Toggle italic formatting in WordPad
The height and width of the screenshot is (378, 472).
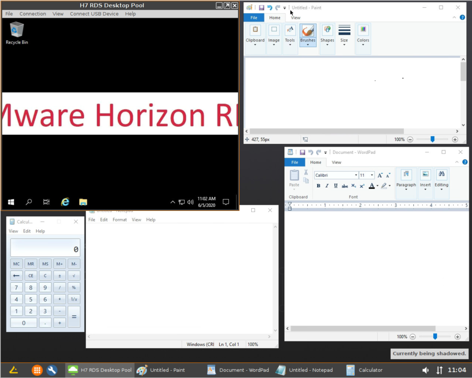326,186
